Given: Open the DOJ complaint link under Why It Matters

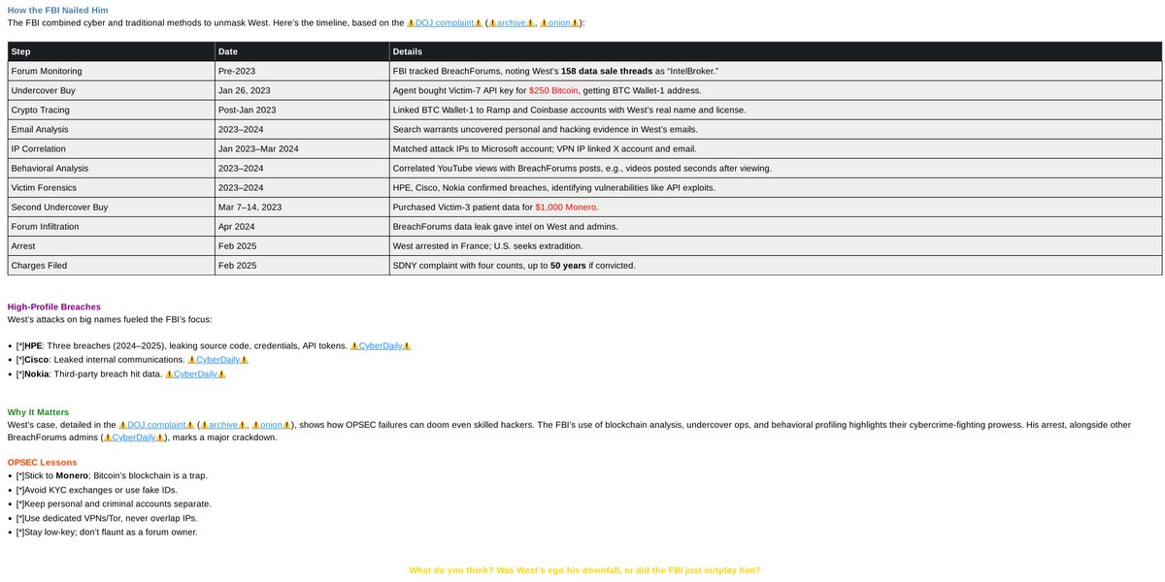Looking at the screenshot, I should pos(156,425).
